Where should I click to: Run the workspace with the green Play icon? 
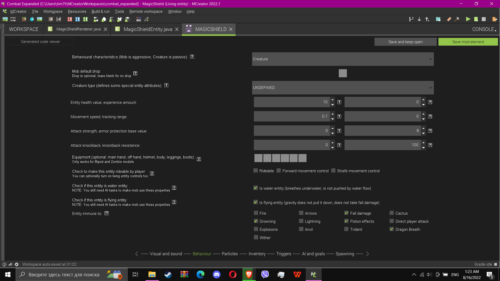click(x=468, y=19)
